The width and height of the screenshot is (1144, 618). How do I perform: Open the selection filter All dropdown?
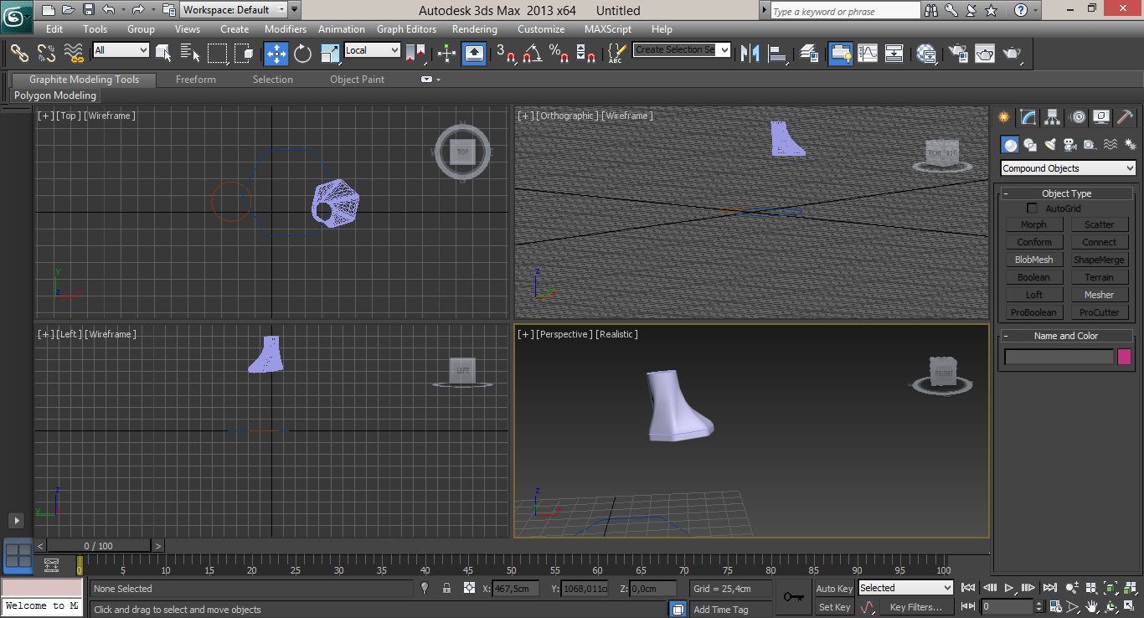[x=121, y=50]
